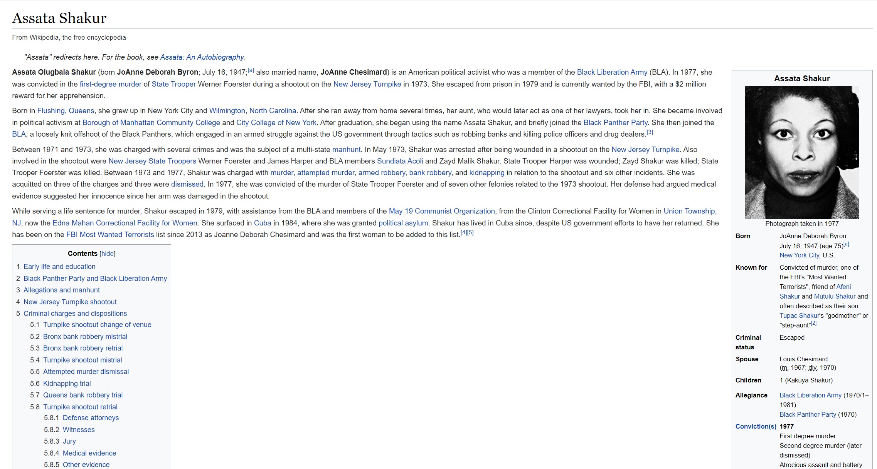Image resolution: width=877 pixels, height=469 pixels.
Task: Go to Early life and education section
Action: pyautogui.click(x=59, y=267)
